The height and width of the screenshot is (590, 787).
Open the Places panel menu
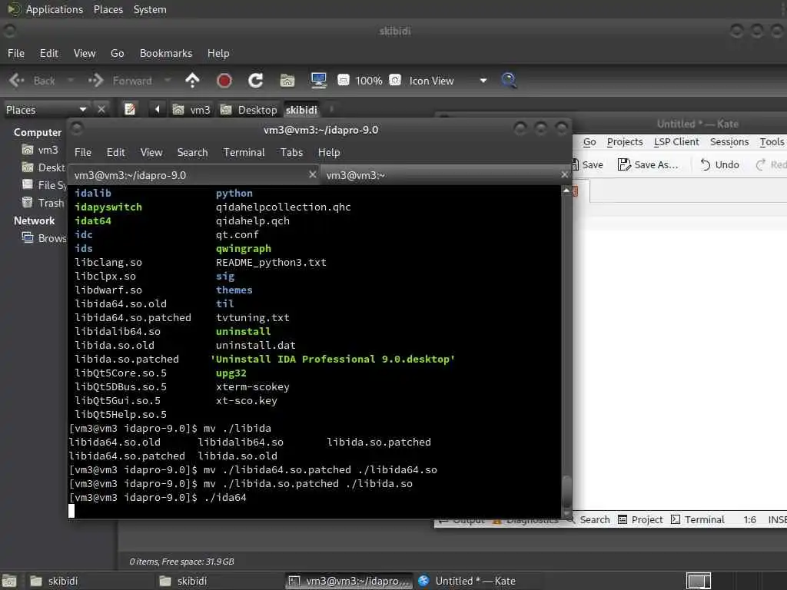click(108, 9)
